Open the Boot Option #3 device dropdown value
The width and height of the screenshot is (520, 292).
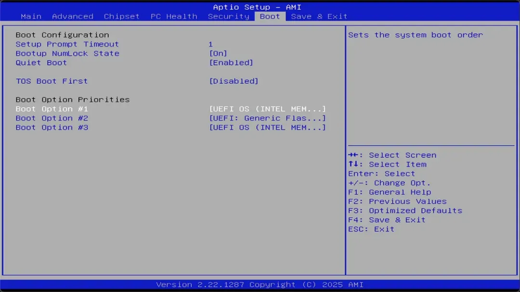(x=267, y=127)
